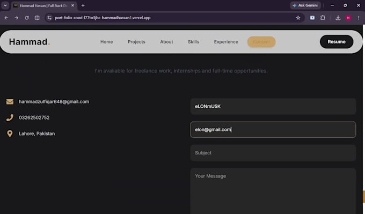Focus the email field with elon@gmail.com

[x=273, y=130]
